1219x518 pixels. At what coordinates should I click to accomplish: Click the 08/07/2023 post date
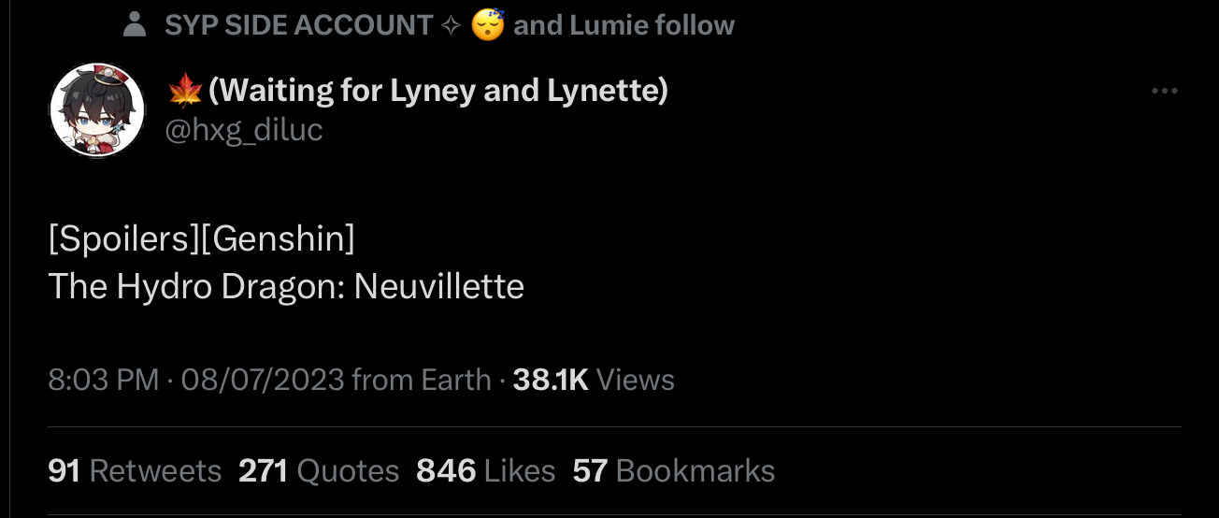tap(262, 380)
